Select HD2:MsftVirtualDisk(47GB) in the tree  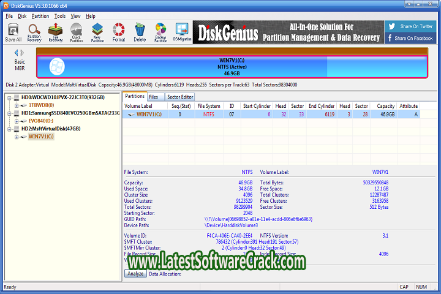(51, 129)
